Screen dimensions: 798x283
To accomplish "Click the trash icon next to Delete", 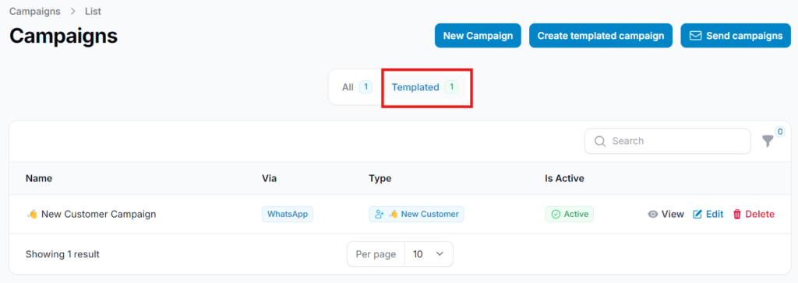I will point(737,215).
